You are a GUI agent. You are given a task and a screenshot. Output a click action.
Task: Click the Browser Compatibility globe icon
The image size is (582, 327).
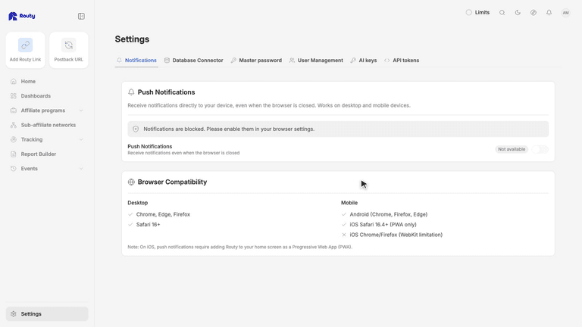pos(131,182)
